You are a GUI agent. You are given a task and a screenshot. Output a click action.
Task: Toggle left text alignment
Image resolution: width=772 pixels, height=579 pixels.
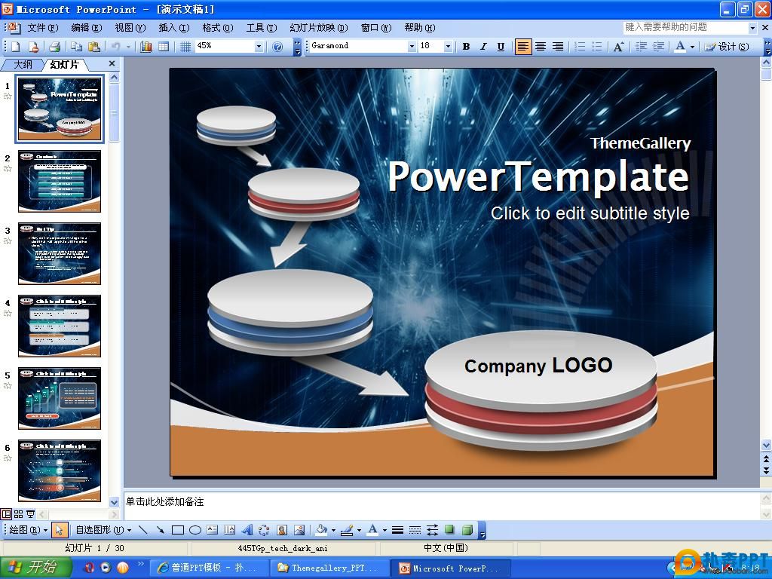(523, 46)
